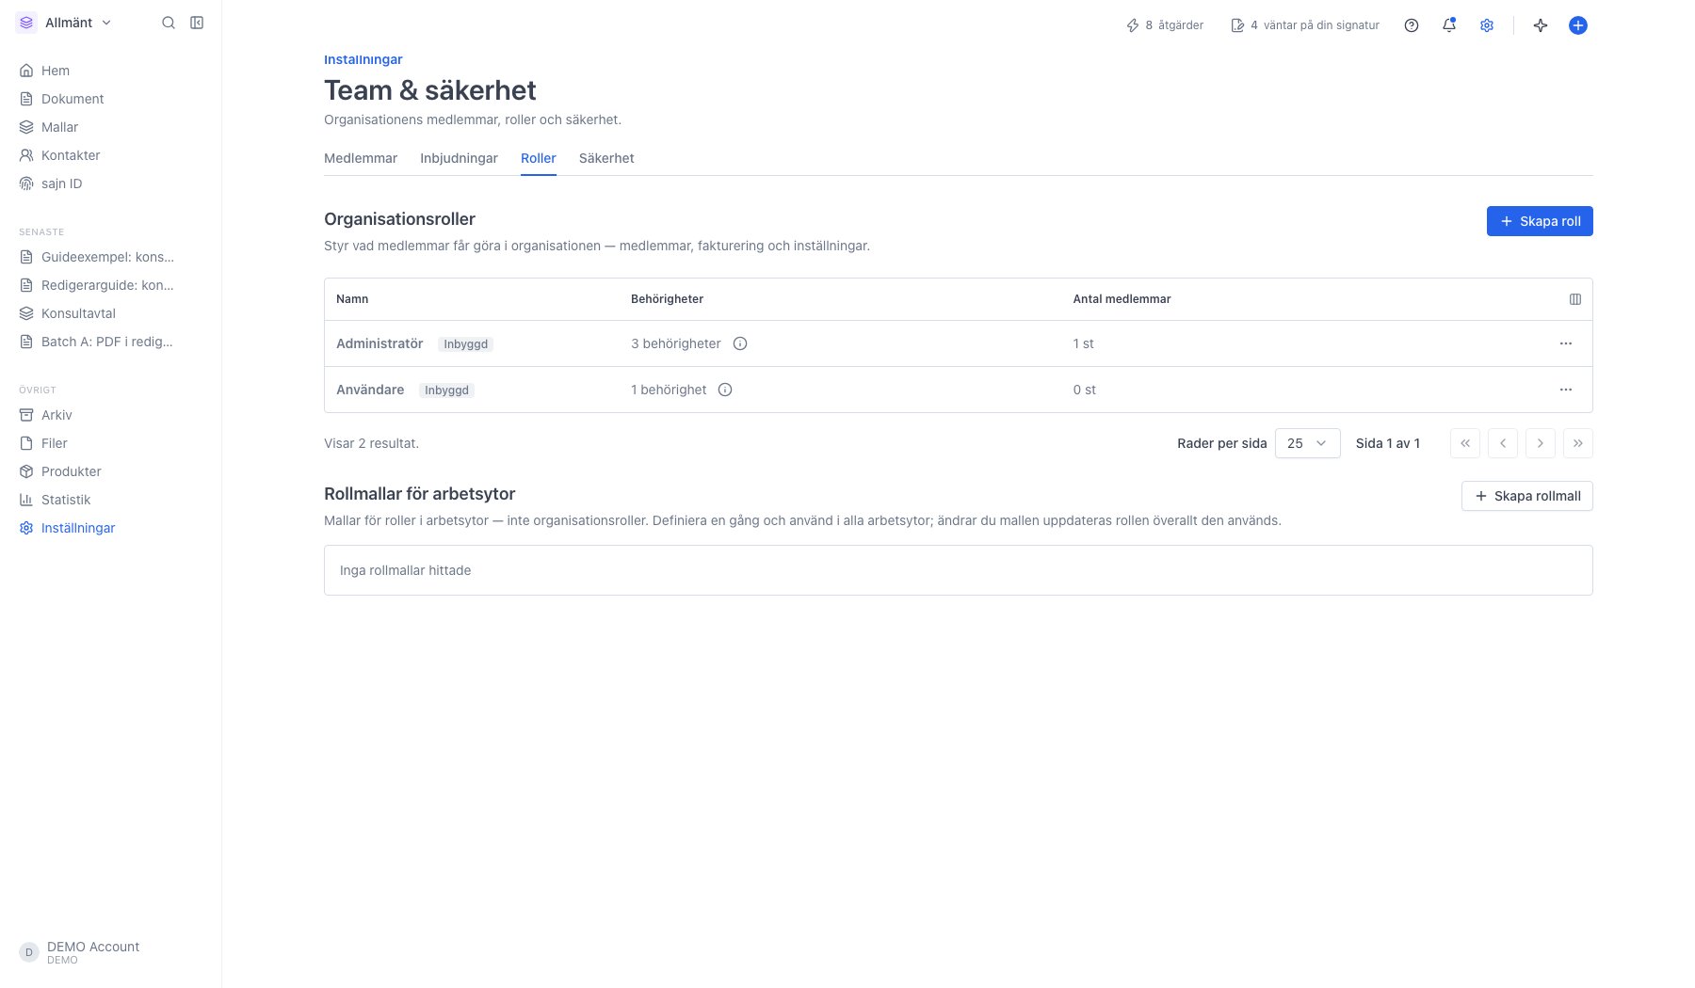This screenshot has height=988, width=1695.
Task: Toggle table column visibility icon
Action: click(1575, 299)
